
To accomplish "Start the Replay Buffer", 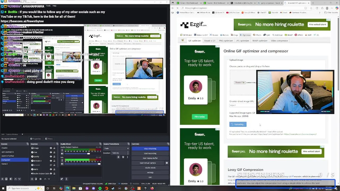I will [x=150, y=158].
